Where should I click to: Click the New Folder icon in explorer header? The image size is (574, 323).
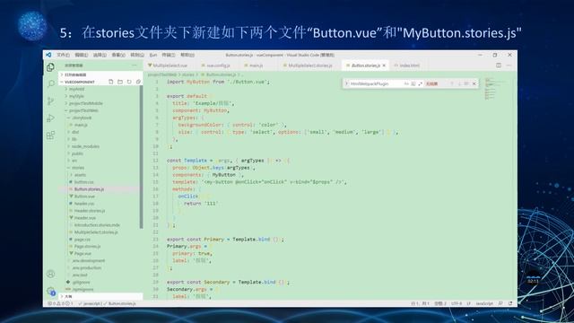coord(120,82)
